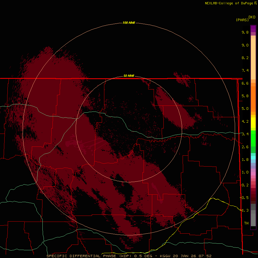This screenshot has width=258, height=258.
Task: Click the 6.6 value on the color scale
Action: (x=245, y=83)
